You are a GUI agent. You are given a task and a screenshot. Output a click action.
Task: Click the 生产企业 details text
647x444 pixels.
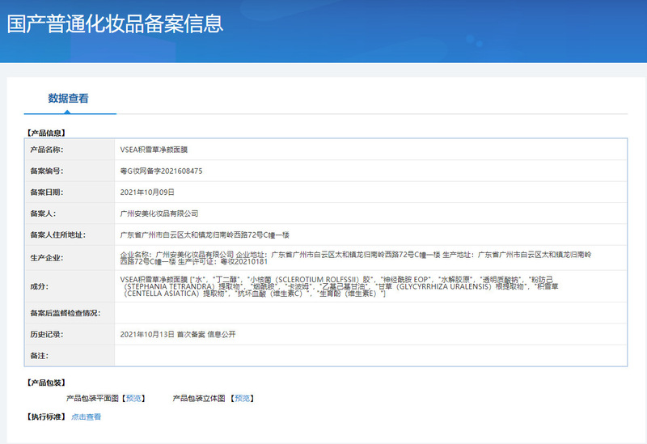[356, 258]
